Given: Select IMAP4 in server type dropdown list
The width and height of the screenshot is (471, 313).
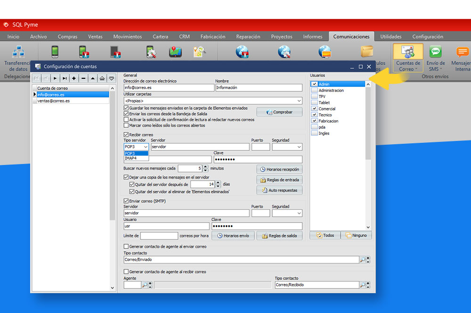Looking at the screenshot, I should (130, 158).
